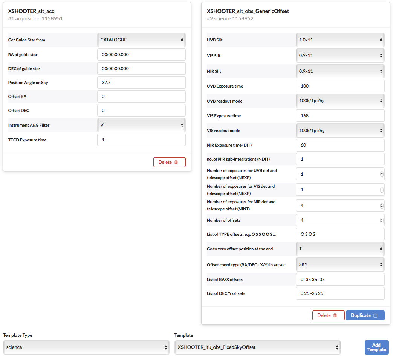Viewport: 393px width, 358px height.
Task: Open the NIR Slit selector
Action: pos(340,71)
